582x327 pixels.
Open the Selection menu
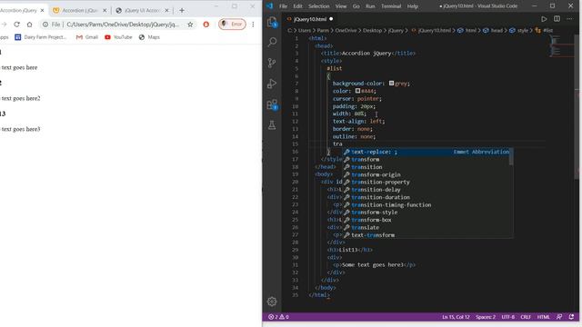click(x=319, y=6)
